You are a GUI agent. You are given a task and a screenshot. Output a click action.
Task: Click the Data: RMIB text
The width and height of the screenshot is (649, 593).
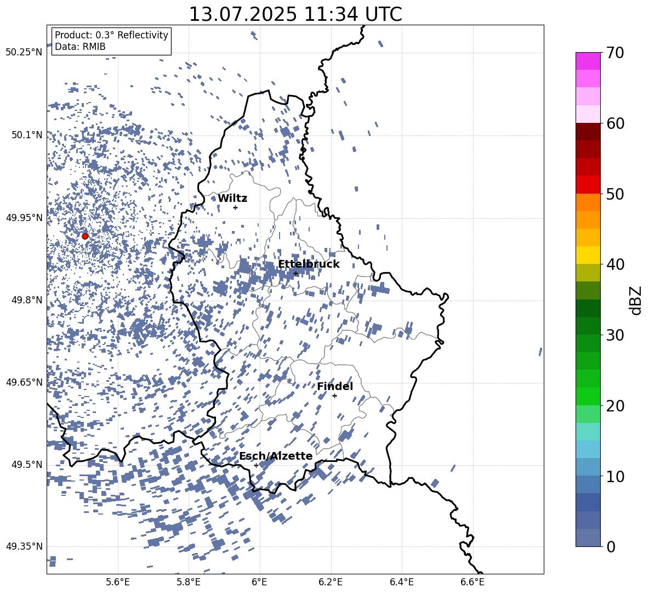pyautogui.click(x=80, y=47)
